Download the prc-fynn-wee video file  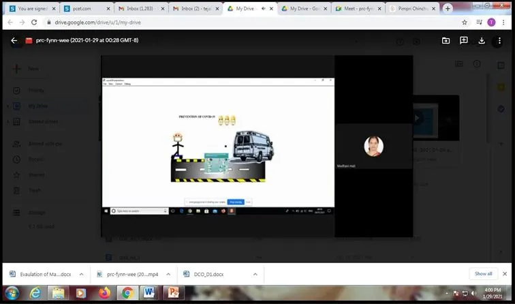[x=482, y=40]
